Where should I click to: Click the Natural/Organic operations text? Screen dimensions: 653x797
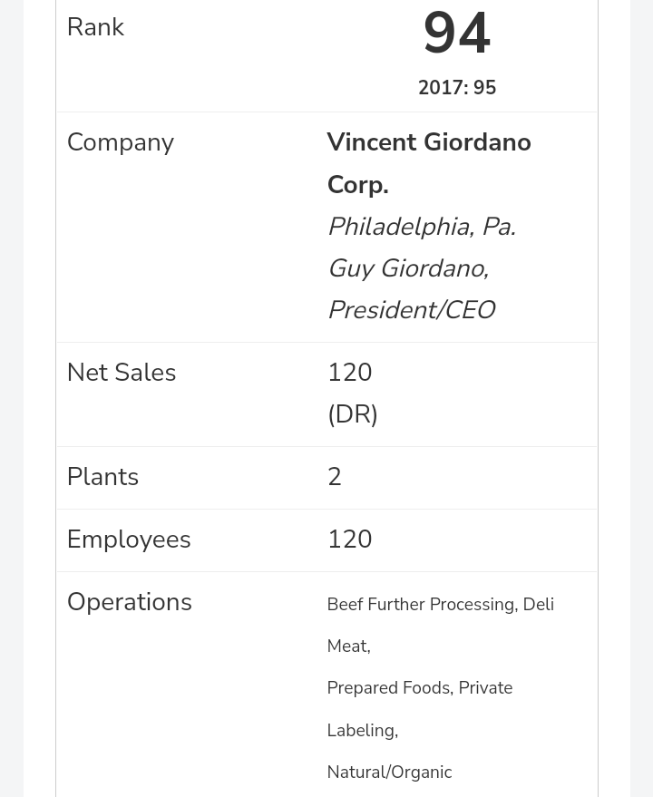click(389, 773)
